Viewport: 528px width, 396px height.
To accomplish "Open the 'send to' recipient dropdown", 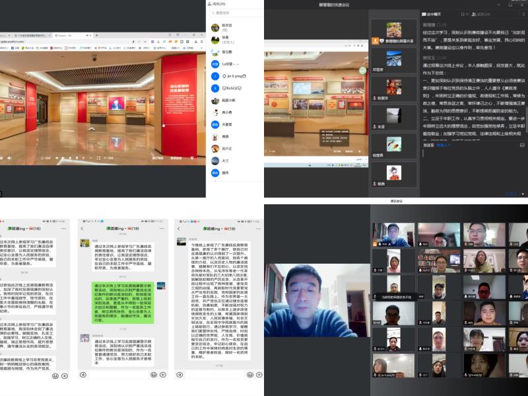I will tap(443, 145).
